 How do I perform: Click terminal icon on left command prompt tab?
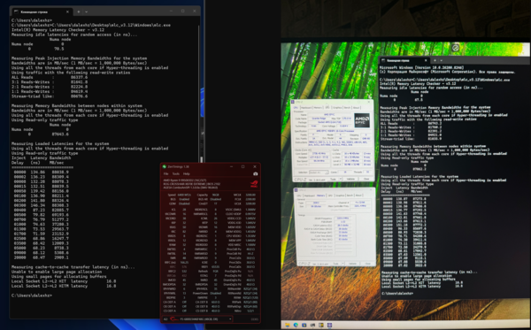tap(16, 12)
